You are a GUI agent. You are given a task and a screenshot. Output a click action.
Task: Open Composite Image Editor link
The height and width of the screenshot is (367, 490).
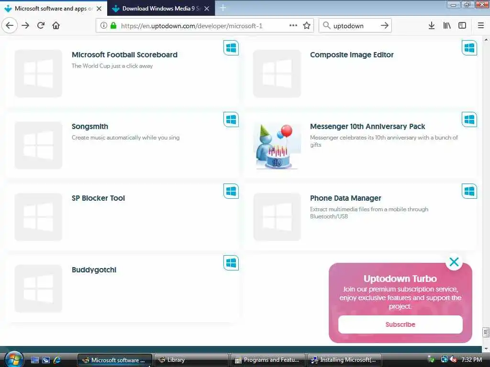[352, 54]
